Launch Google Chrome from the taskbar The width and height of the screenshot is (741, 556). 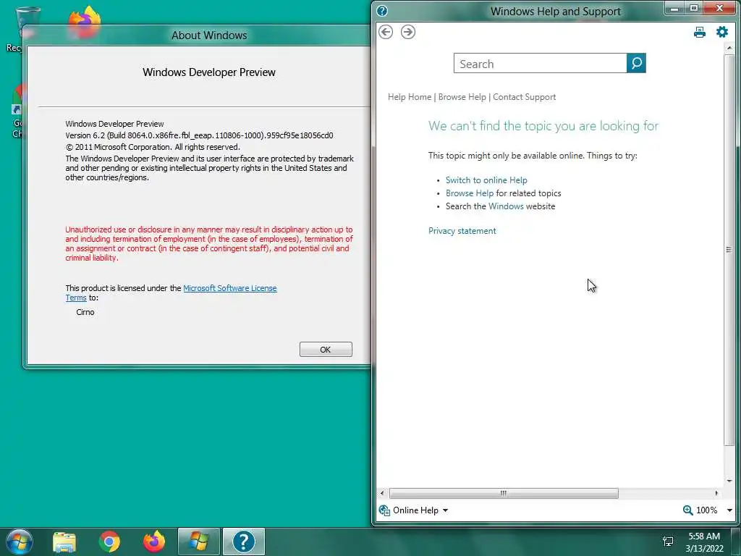click(109, 542)
